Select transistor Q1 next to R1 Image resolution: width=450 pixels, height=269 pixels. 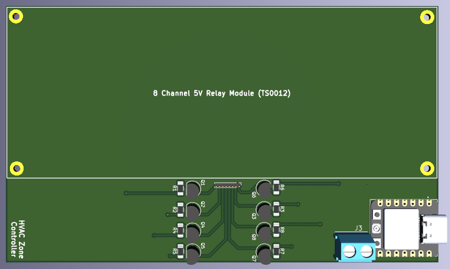click(x=193, y=189)
